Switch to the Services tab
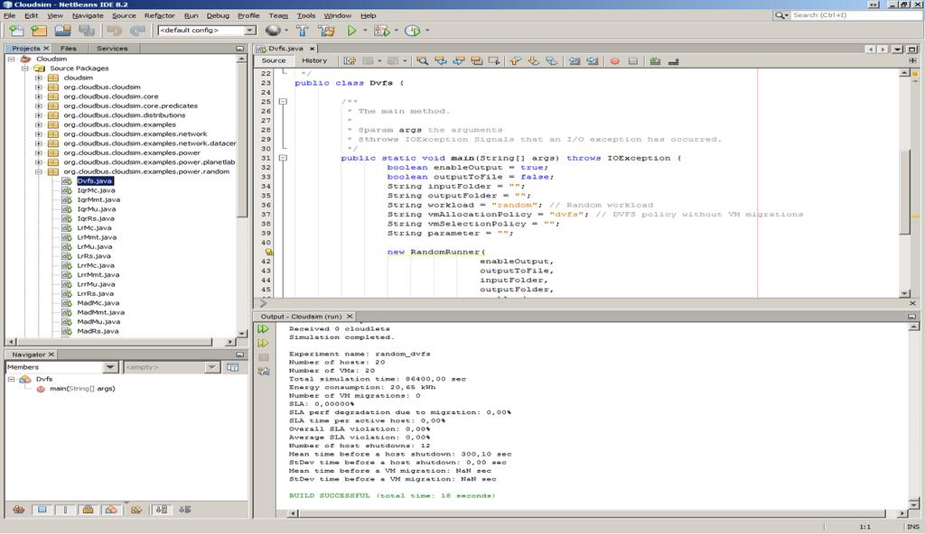925x534 pixels. [112, 49]
